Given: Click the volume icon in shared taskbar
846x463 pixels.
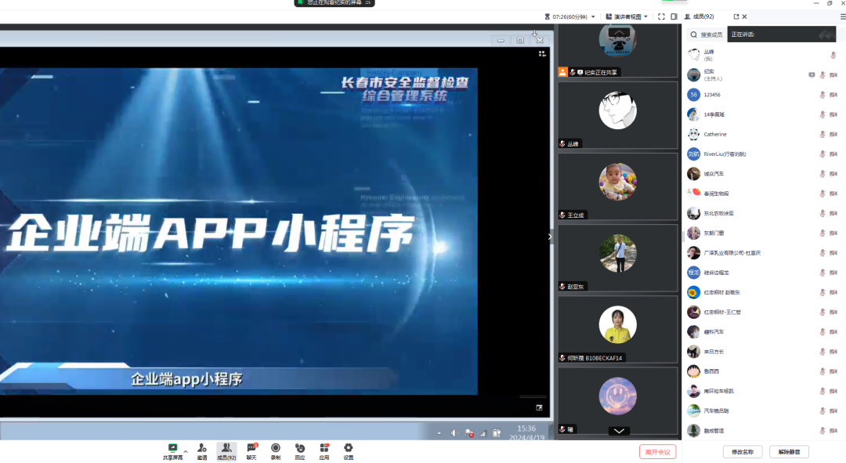Looking at the screenshot, I should click(454, 432).
